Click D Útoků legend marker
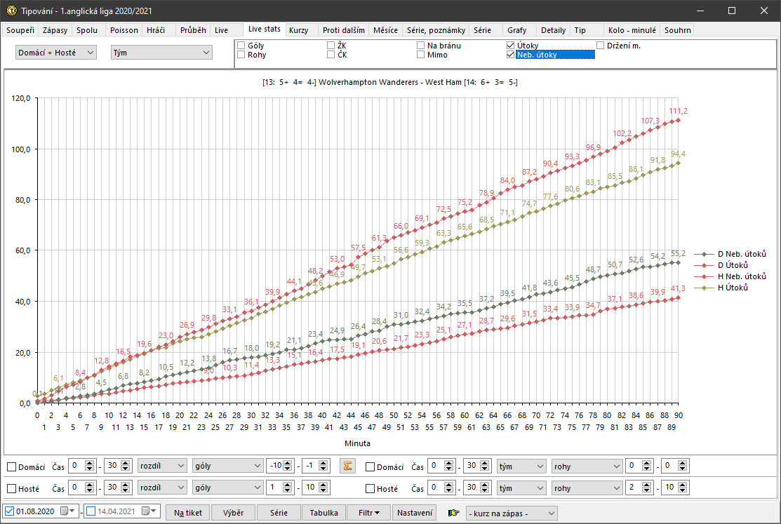Screen dimensions: 781x524 pyautogui.click(x=704, y=265)
